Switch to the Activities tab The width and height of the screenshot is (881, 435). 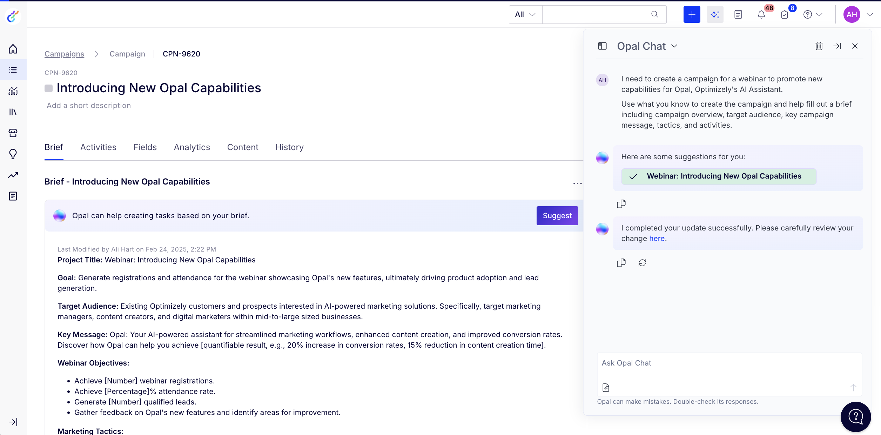pos(98,147)
